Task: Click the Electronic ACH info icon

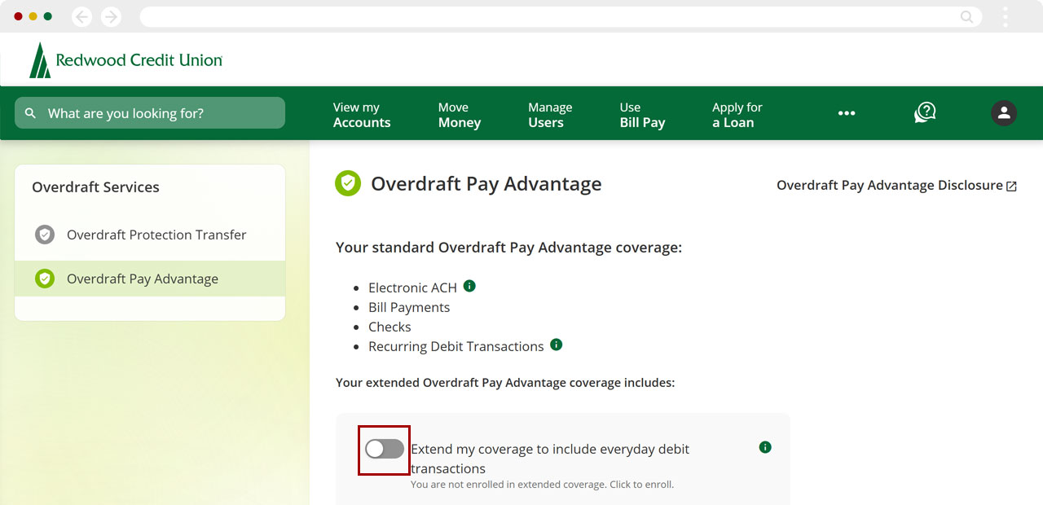Action: point(469,286)
